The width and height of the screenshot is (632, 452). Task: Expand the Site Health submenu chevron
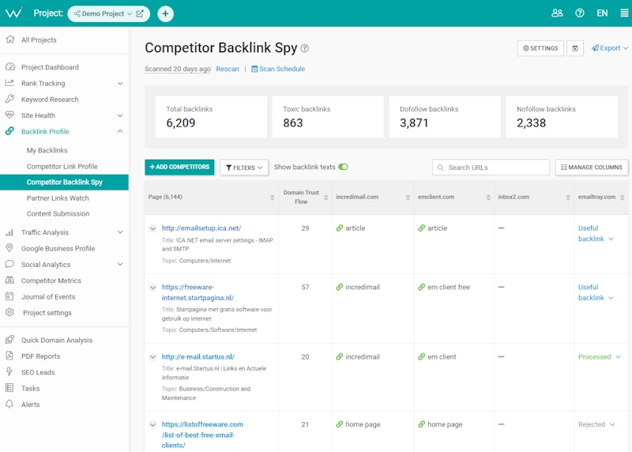tap(120, 115)
